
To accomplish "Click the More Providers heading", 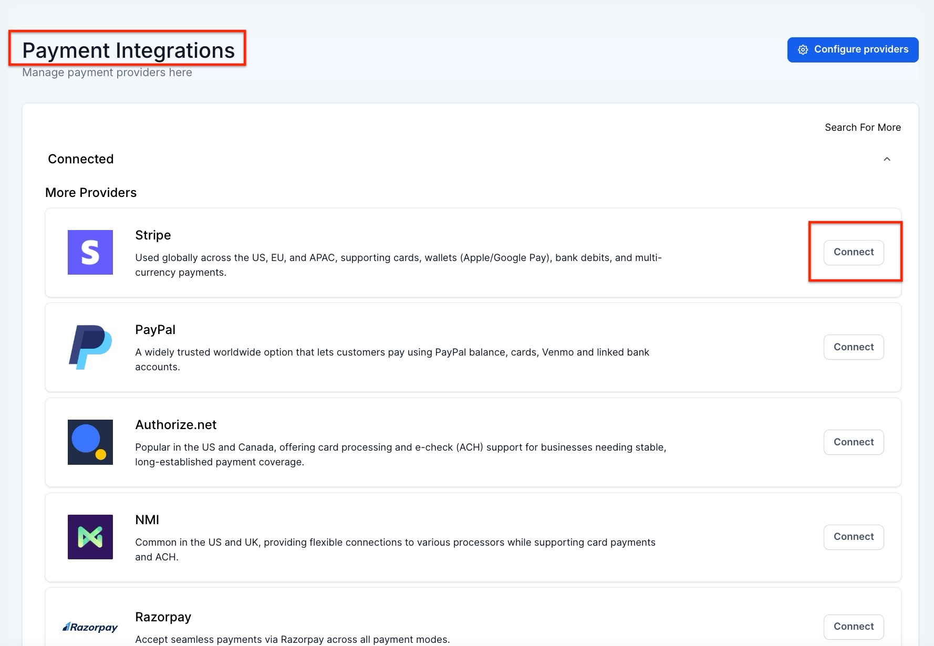I will [91, 193].
